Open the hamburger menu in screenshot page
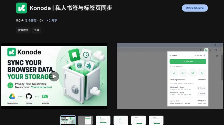The image size is (224, 125). [x=217, y=56]
